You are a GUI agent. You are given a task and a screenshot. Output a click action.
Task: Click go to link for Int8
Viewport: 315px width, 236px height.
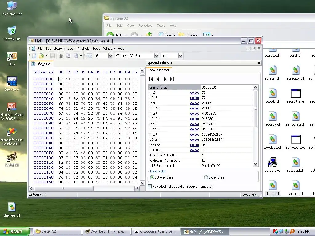tap(194, 92)
